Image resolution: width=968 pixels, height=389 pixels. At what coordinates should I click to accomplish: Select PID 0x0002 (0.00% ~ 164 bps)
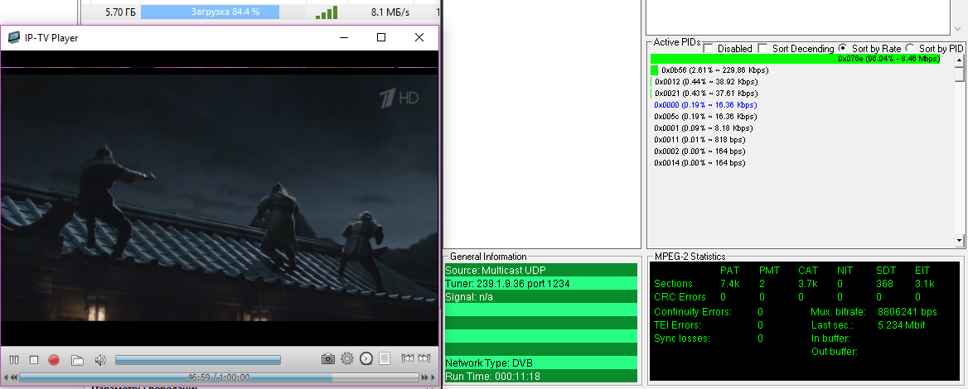pyautogui.click(x=700, y=151)
